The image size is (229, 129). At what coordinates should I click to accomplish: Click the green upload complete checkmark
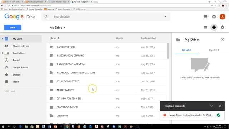219,115
